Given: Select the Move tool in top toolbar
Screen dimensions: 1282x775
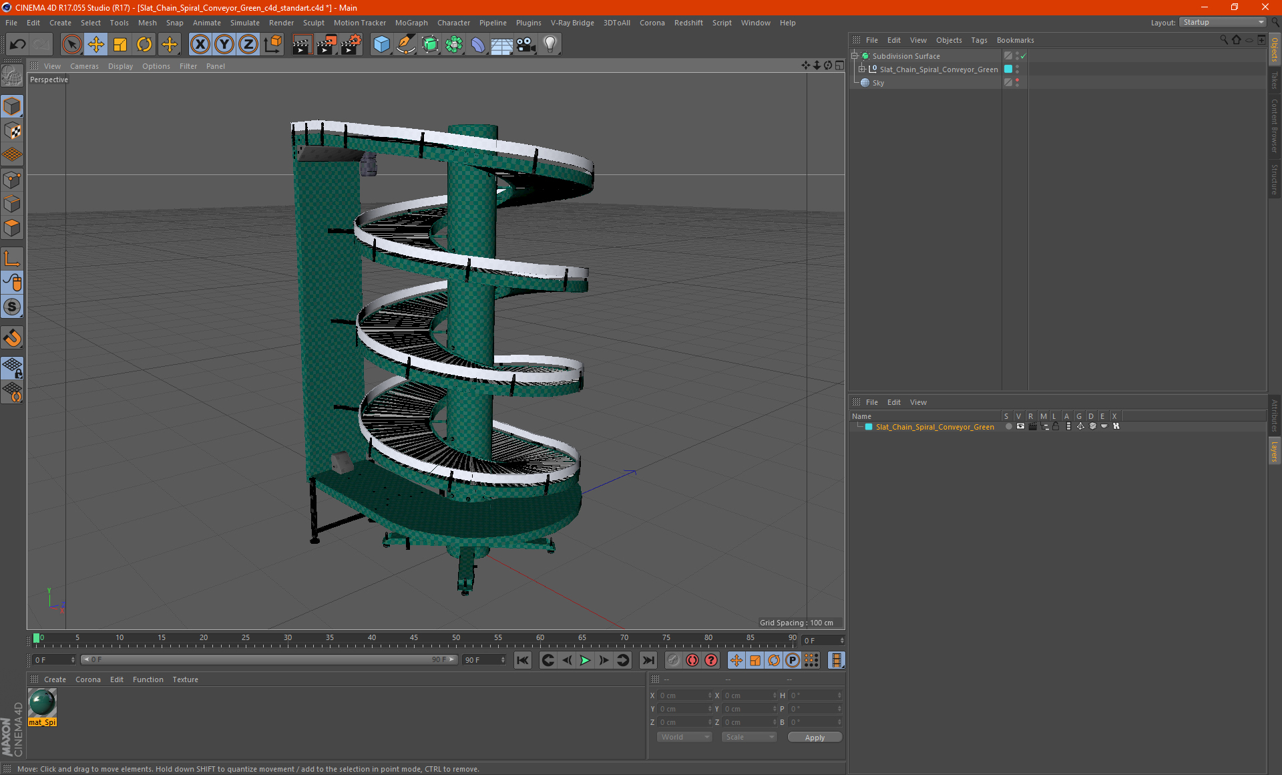Looking at the screenshot, I should [x=96, y=44].
